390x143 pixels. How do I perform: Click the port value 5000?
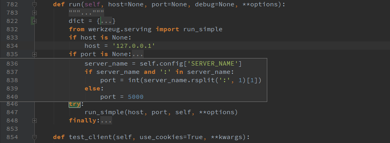coord(135,97)
